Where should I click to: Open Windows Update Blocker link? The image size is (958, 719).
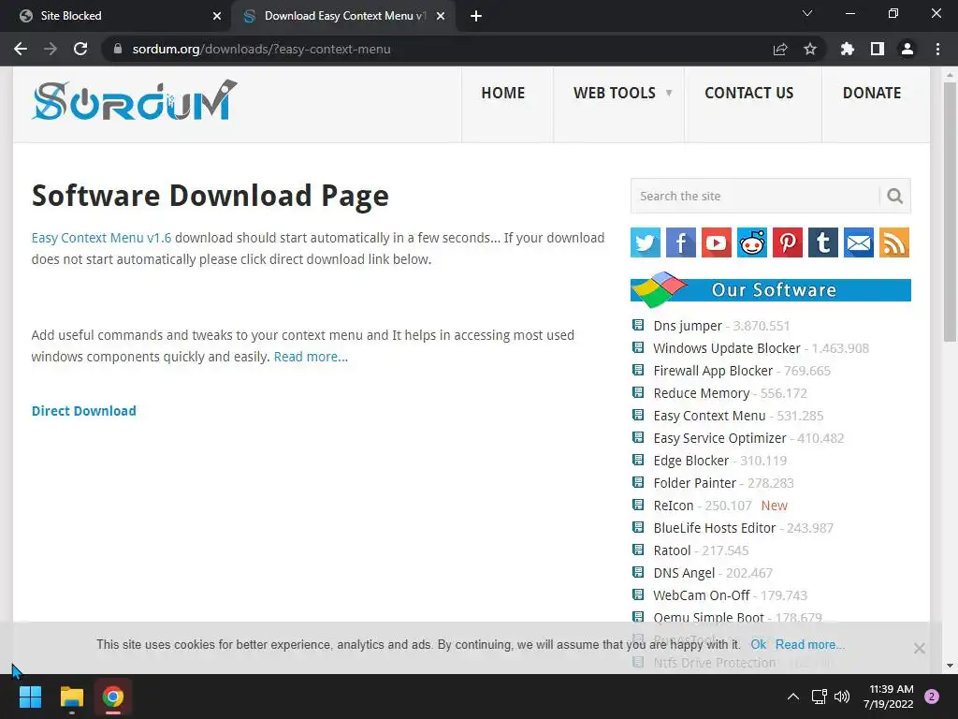pos(726,348)
